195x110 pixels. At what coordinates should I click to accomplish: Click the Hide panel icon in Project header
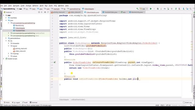48,12
